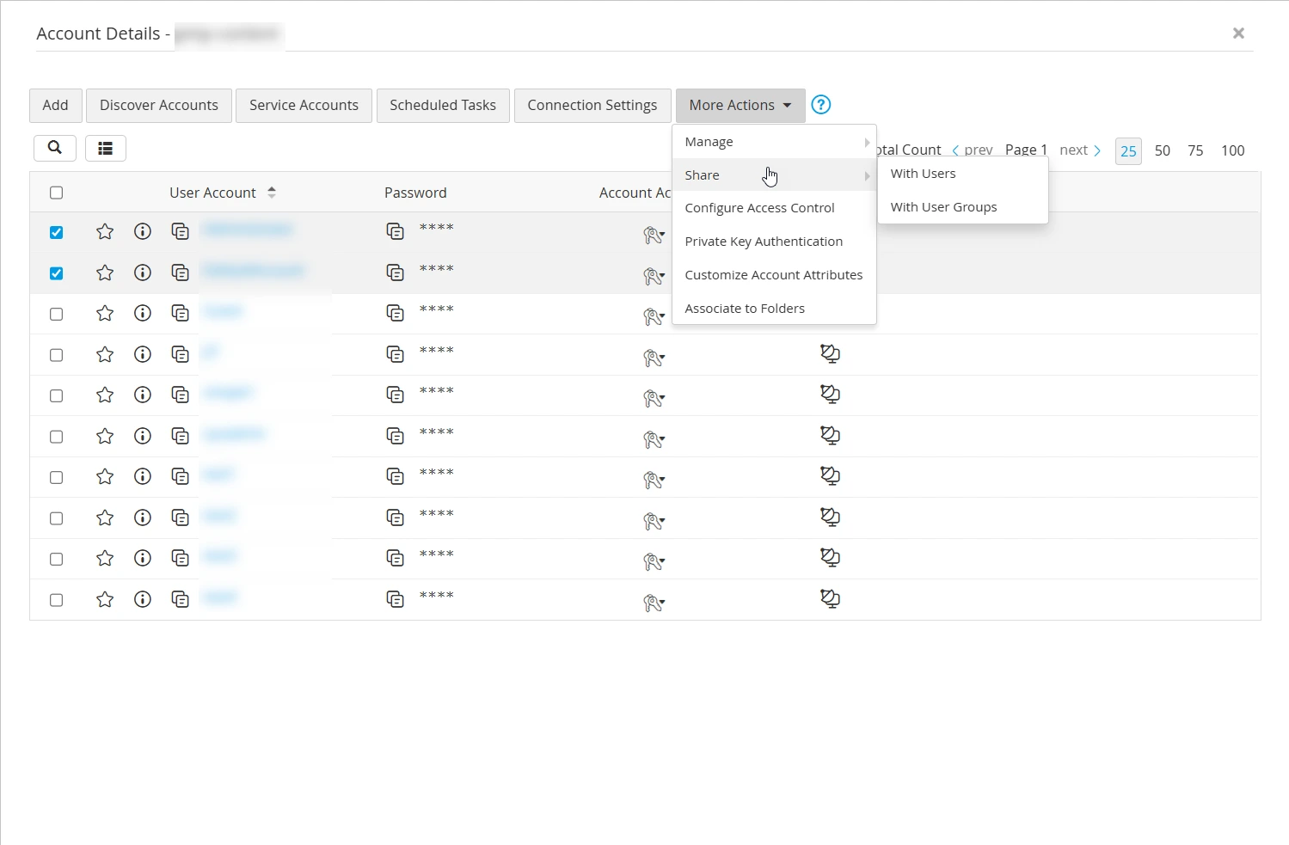Click the help question mark icon
Screen dimensions: 1289x845
coord(821,105)
